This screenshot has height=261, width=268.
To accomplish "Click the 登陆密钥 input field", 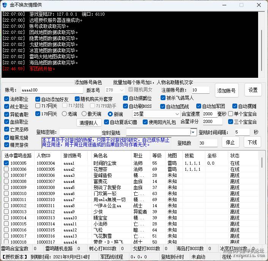I will coord(81,132).
